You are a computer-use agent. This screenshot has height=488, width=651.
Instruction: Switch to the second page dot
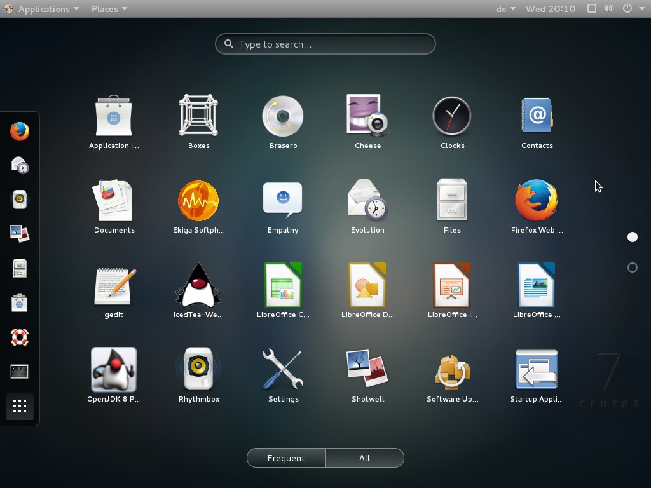(633, 268)
